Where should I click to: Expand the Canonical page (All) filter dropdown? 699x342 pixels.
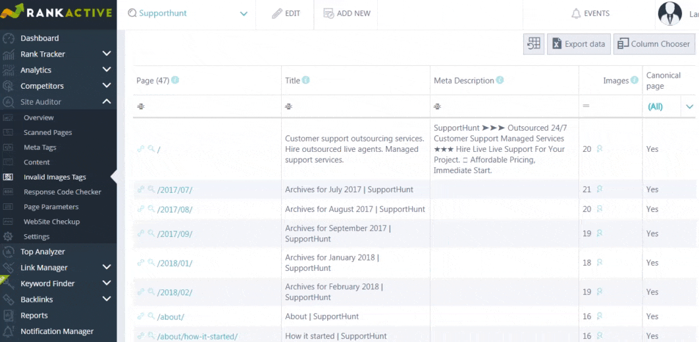pyautogui.click(x=690, y=107)
